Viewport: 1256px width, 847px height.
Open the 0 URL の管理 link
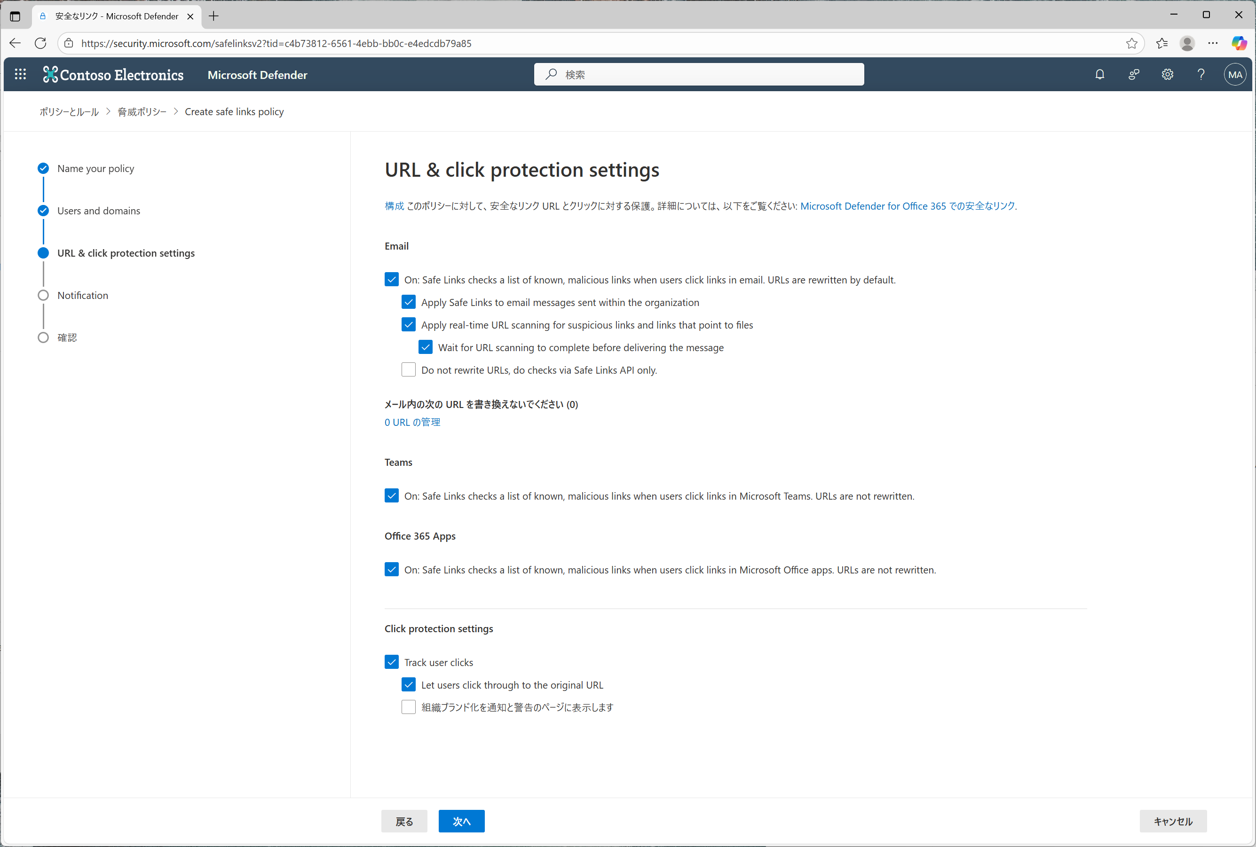click(x=412, y=422)
